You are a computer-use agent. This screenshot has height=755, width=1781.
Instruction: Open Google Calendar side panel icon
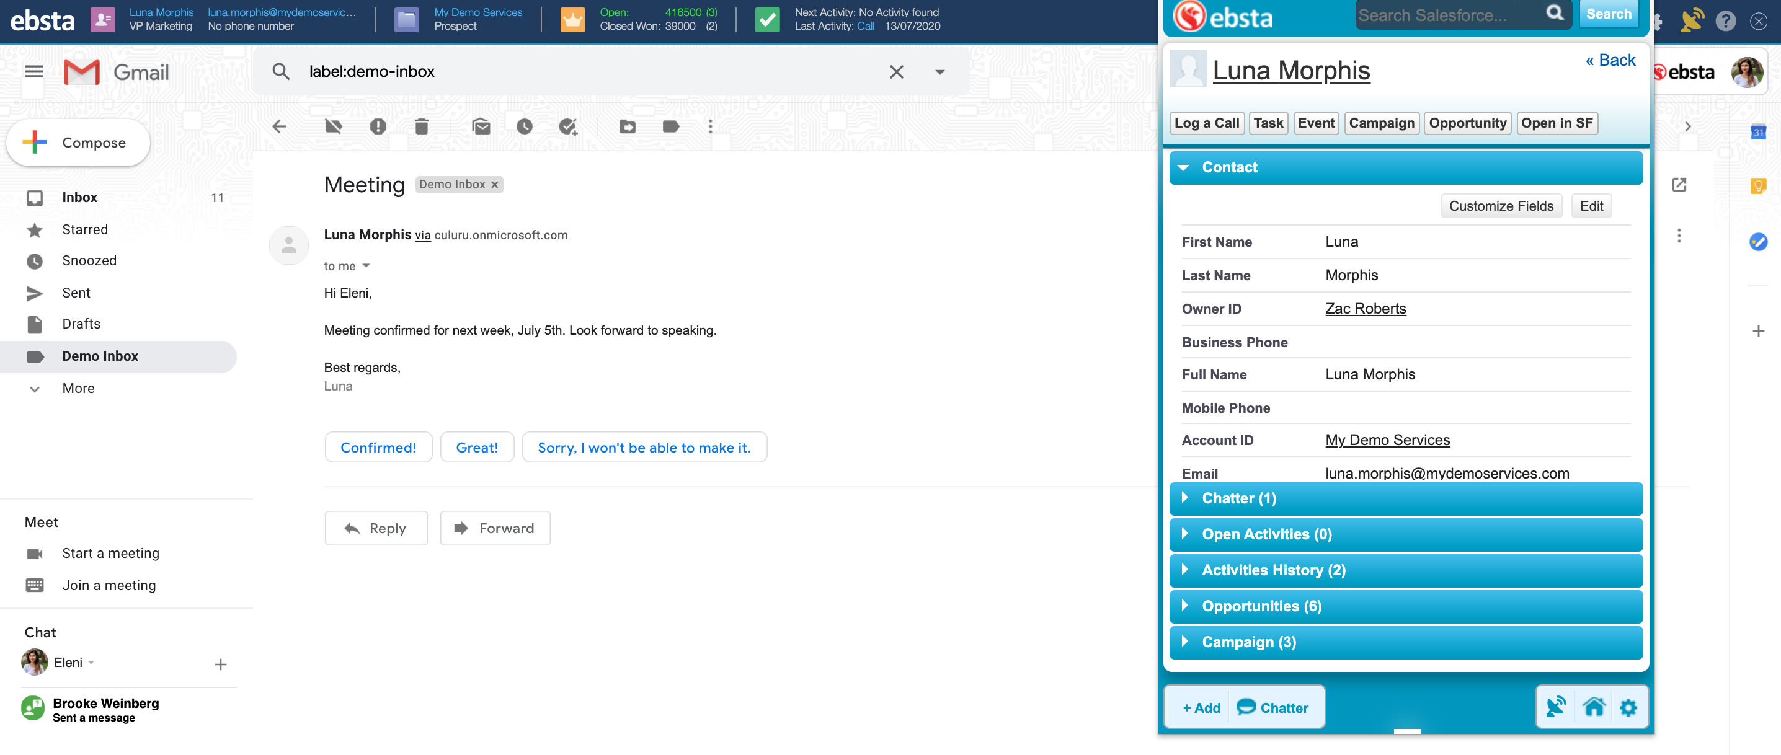(1758, 131)
